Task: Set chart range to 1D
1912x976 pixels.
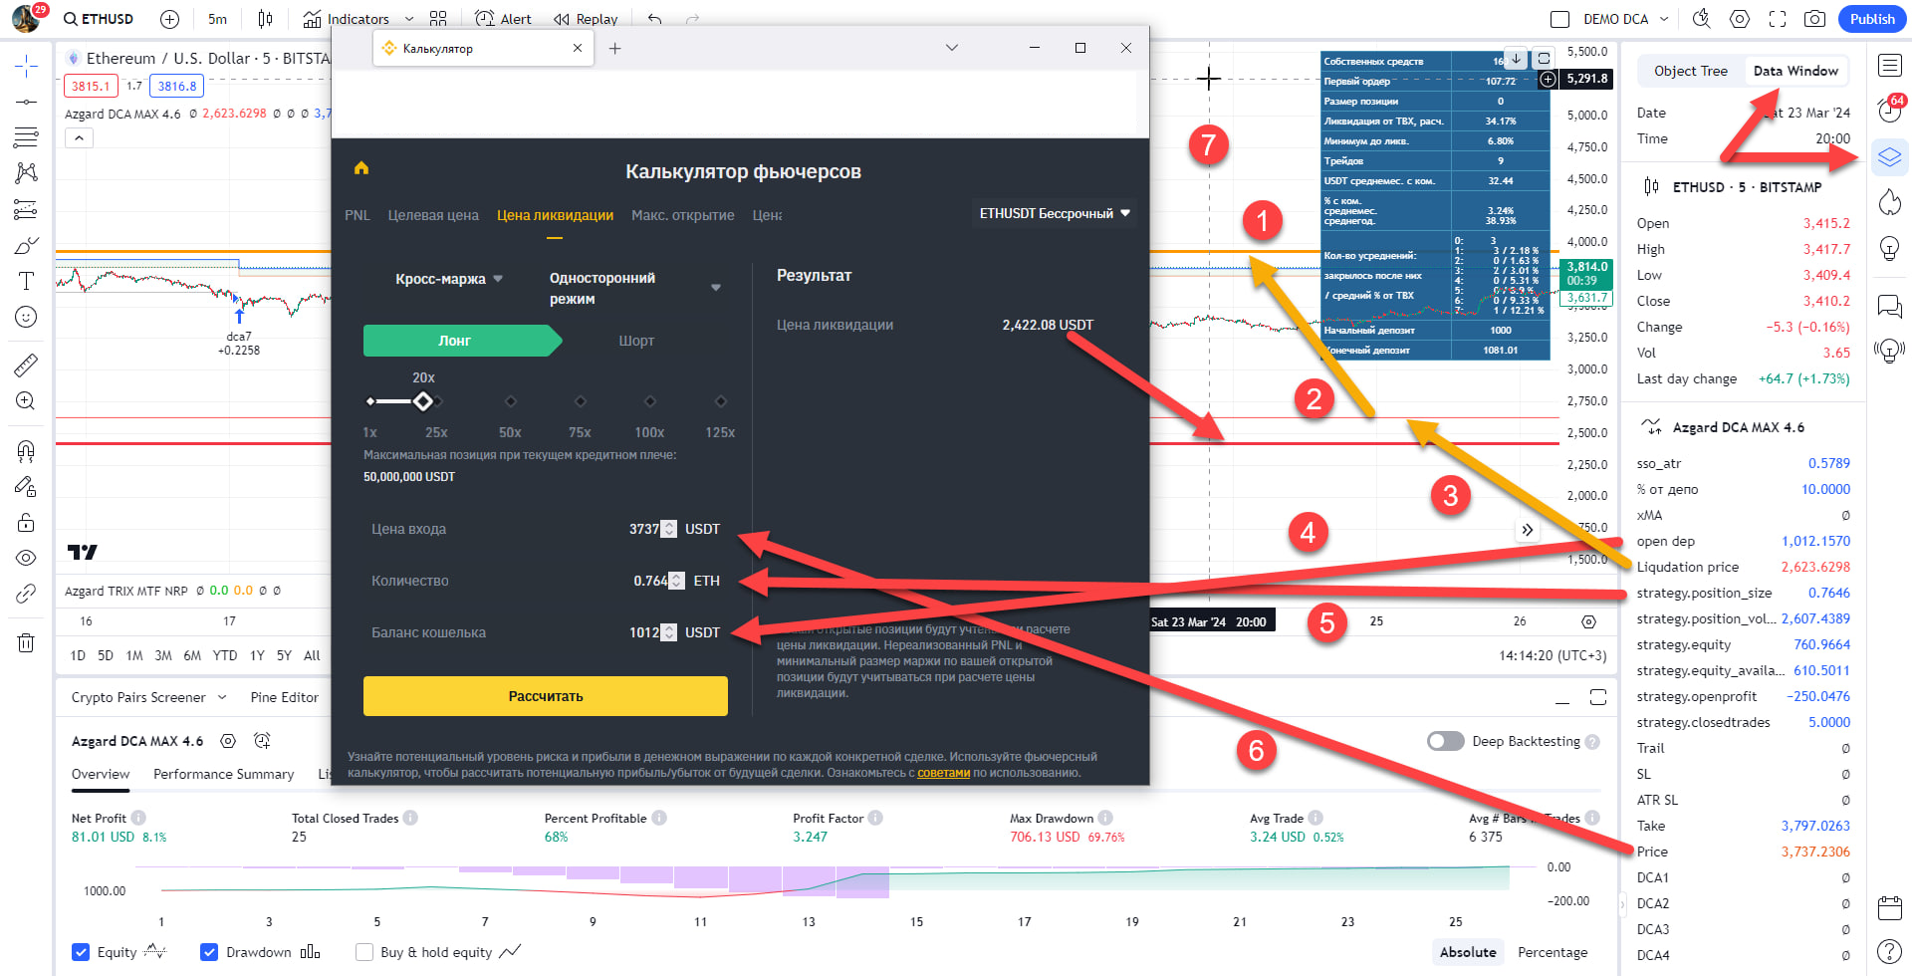Action: point(78,655)
